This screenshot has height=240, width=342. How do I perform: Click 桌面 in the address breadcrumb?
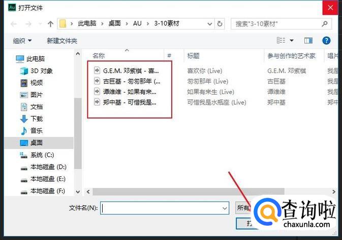pyautogui.click(x=114, y=23)
